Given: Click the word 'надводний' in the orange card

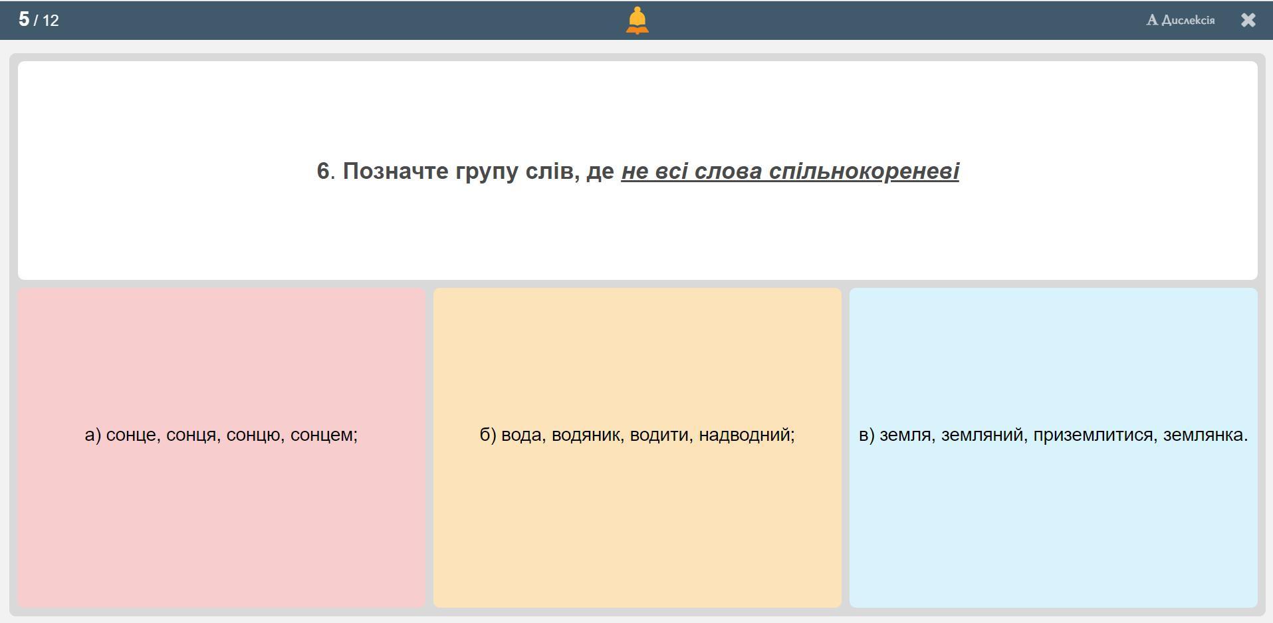Looking at the screenshot, I should pos(746,435).
